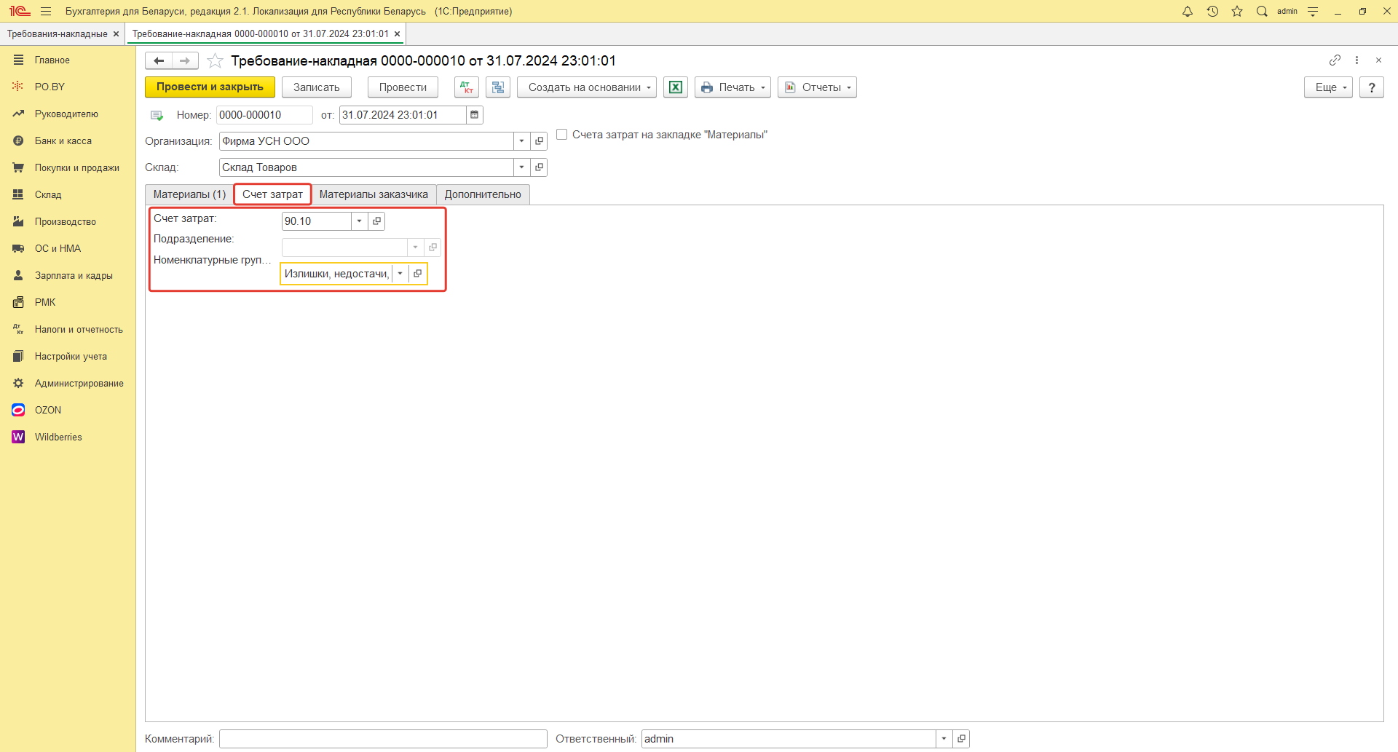1398x752 pixels.
Task: Open Номенклатурные группы item record icon
Action: (x=417, y=274)
